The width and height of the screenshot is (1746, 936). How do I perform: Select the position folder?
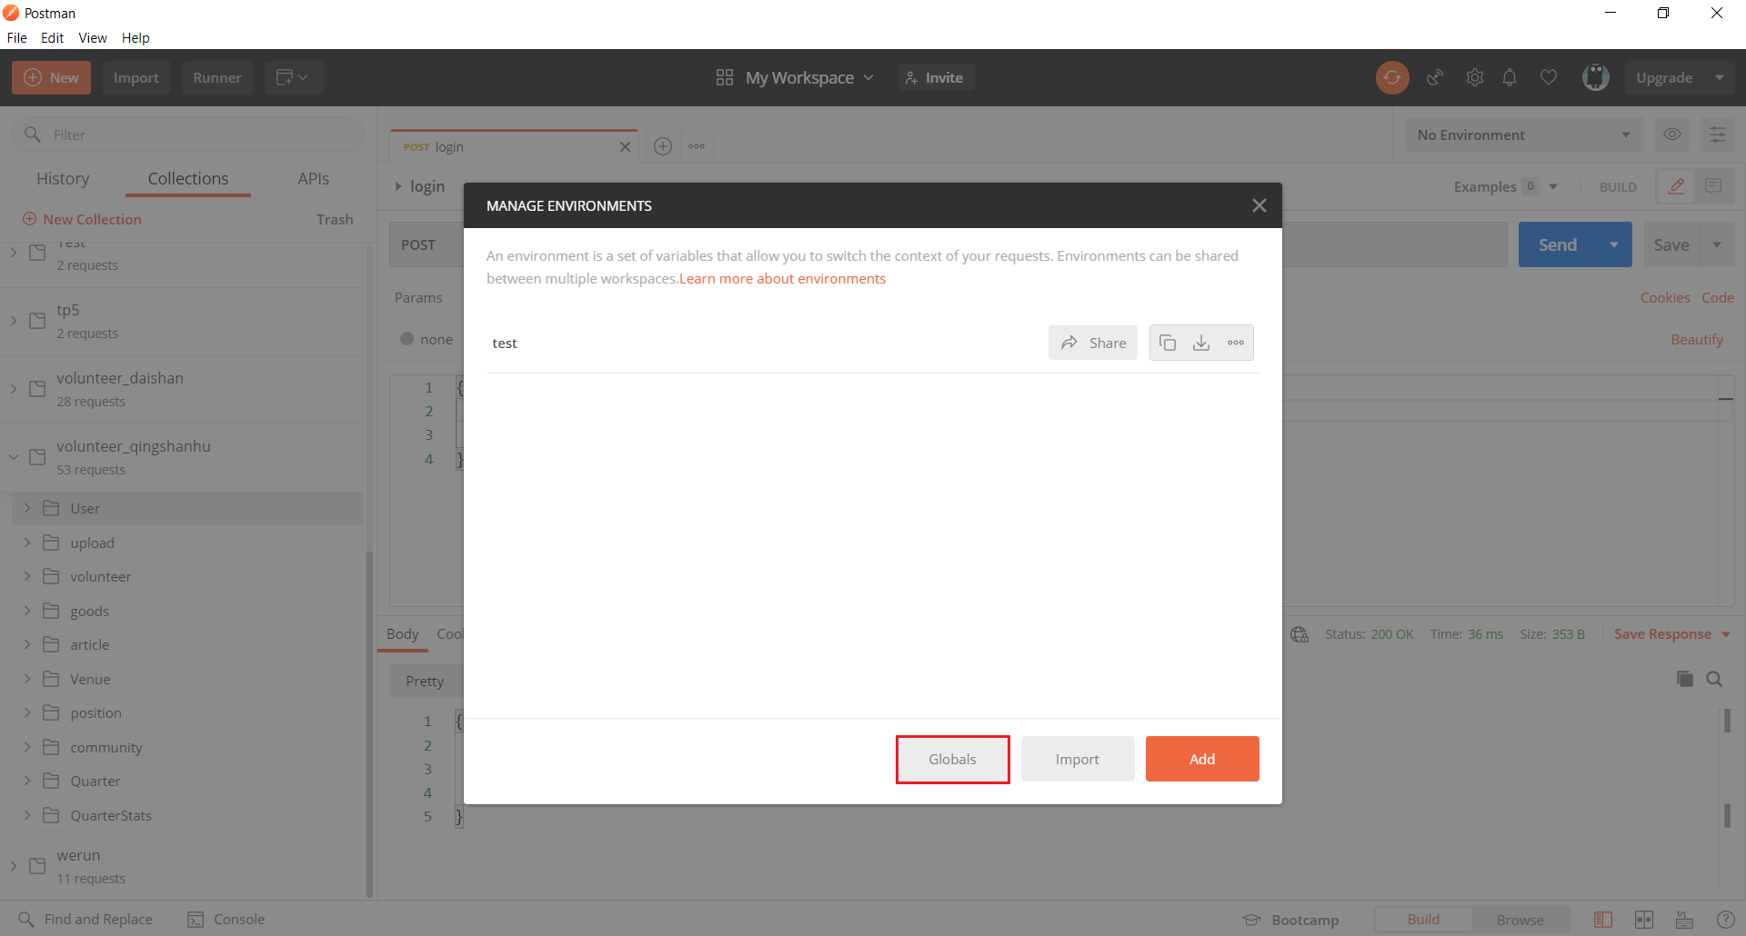pyautogui.click(x=187, y=712)
